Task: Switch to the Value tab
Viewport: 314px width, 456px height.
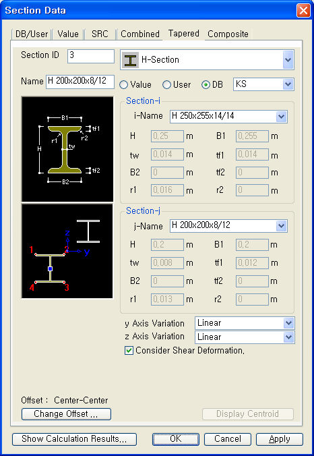Action: point(68,34)
